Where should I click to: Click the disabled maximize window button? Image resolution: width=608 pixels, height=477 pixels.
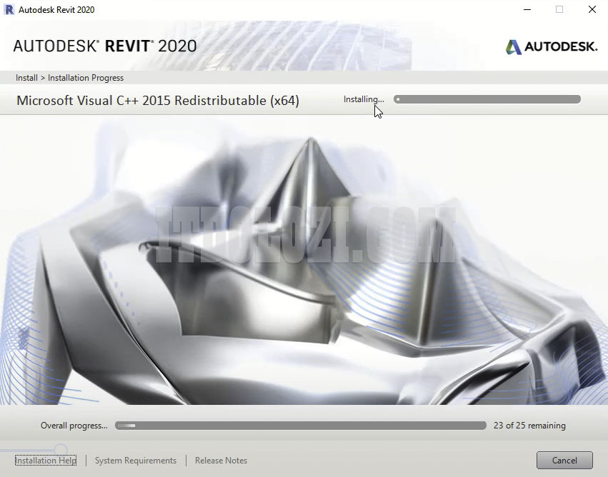click(559, 9)
